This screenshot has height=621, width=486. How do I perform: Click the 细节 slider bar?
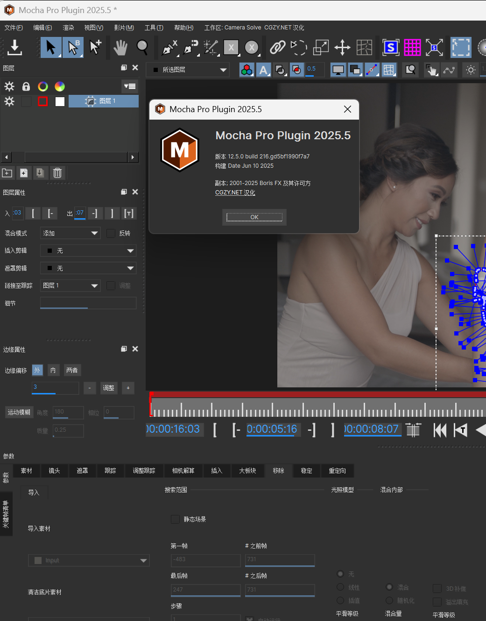point(88,303)
